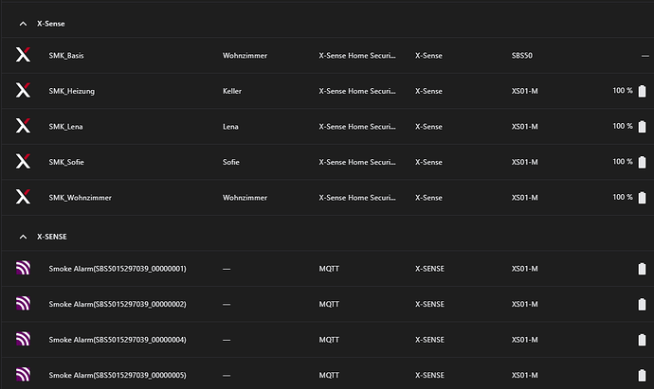Click 100 % battery value in SMK_Wohnzimmer row
This screenshot has width=654, height=389.
tap(623, 197)
